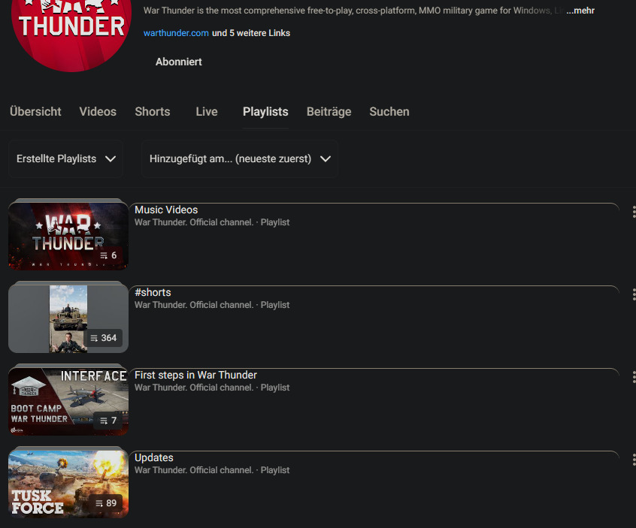Click the 6-video count badge on Music Videos
Viewport: 636px width, 528px height.
[x=108, y=255]
